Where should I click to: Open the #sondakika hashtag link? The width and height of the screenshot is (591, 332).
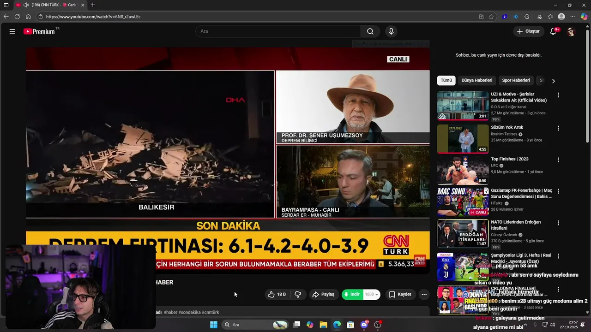(x=189, y=312)
